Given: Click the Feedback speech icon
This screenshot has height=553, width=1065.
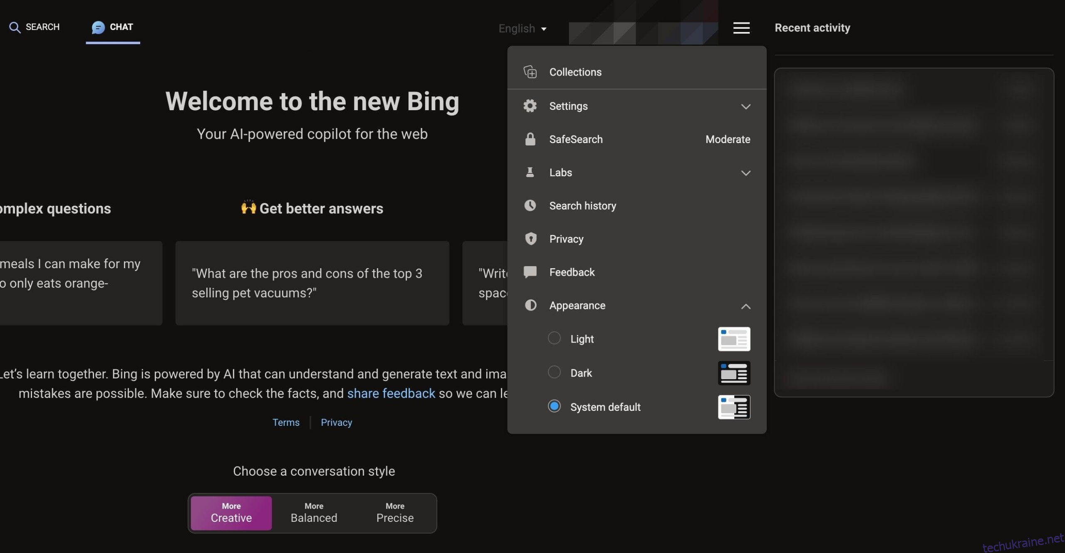Looking at the screenshot, I should coord(530,272).
